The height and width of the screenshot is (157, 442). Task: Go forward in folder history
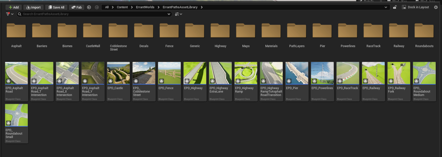tap(97, 7)
